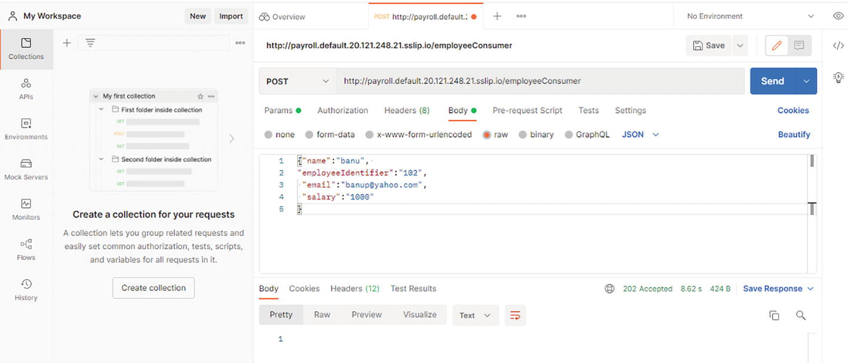Open the Mock Servers sidebar icon

(26, 169)
